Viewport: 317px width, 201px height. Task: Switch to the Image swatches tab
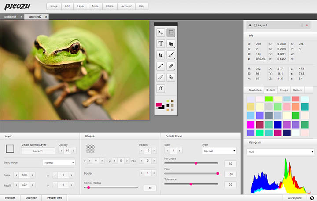[x=284, y=90]
